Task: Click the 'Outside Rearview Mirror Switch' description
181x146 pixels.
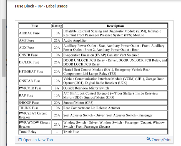Action: coord(115,88)
